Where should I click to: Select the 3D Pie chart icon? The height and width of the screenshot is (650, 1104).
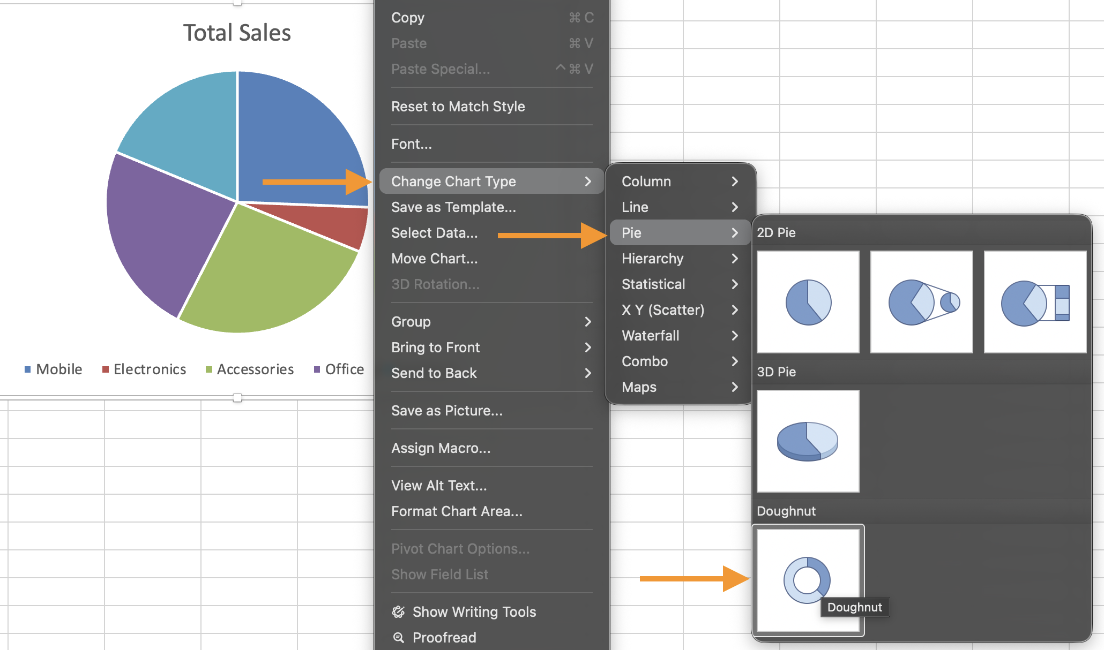click(808, 441)
